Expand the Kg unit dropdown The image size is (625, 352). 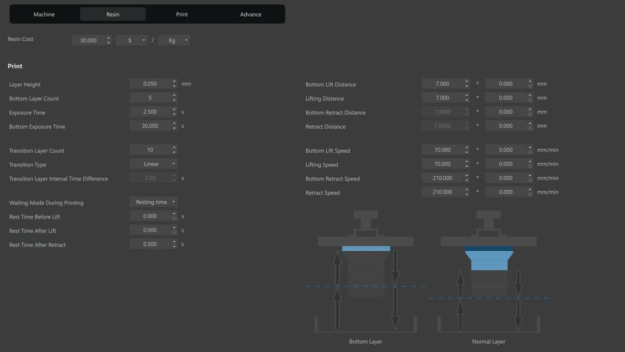173,40
